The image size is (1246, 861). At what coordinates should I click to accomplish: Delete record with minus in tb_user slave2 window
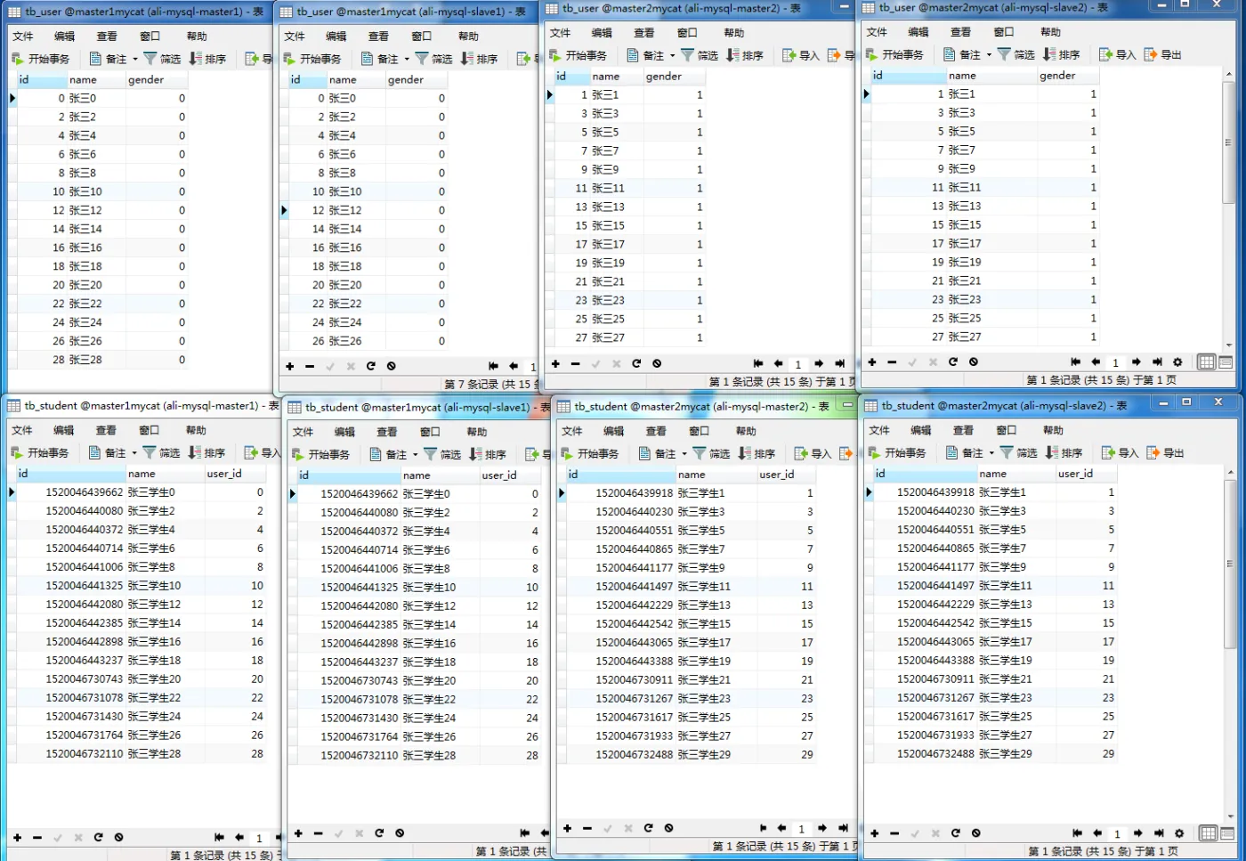[x=892, y=362]
